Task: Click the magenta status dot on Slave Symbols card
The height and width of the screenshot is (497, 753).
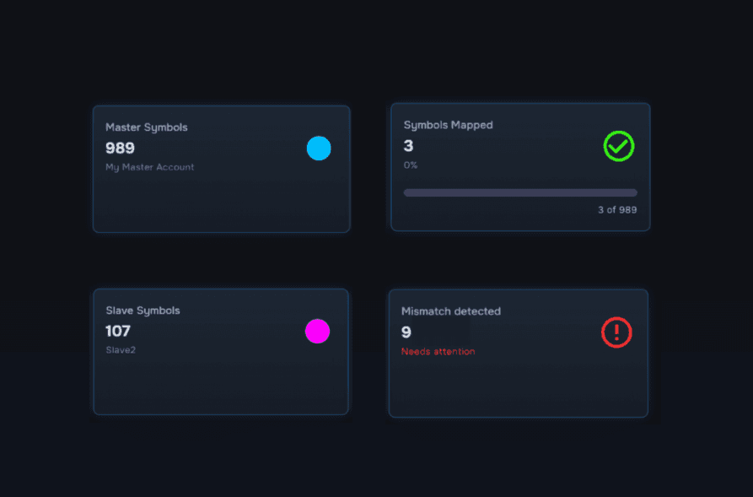Action: point(318,332)
